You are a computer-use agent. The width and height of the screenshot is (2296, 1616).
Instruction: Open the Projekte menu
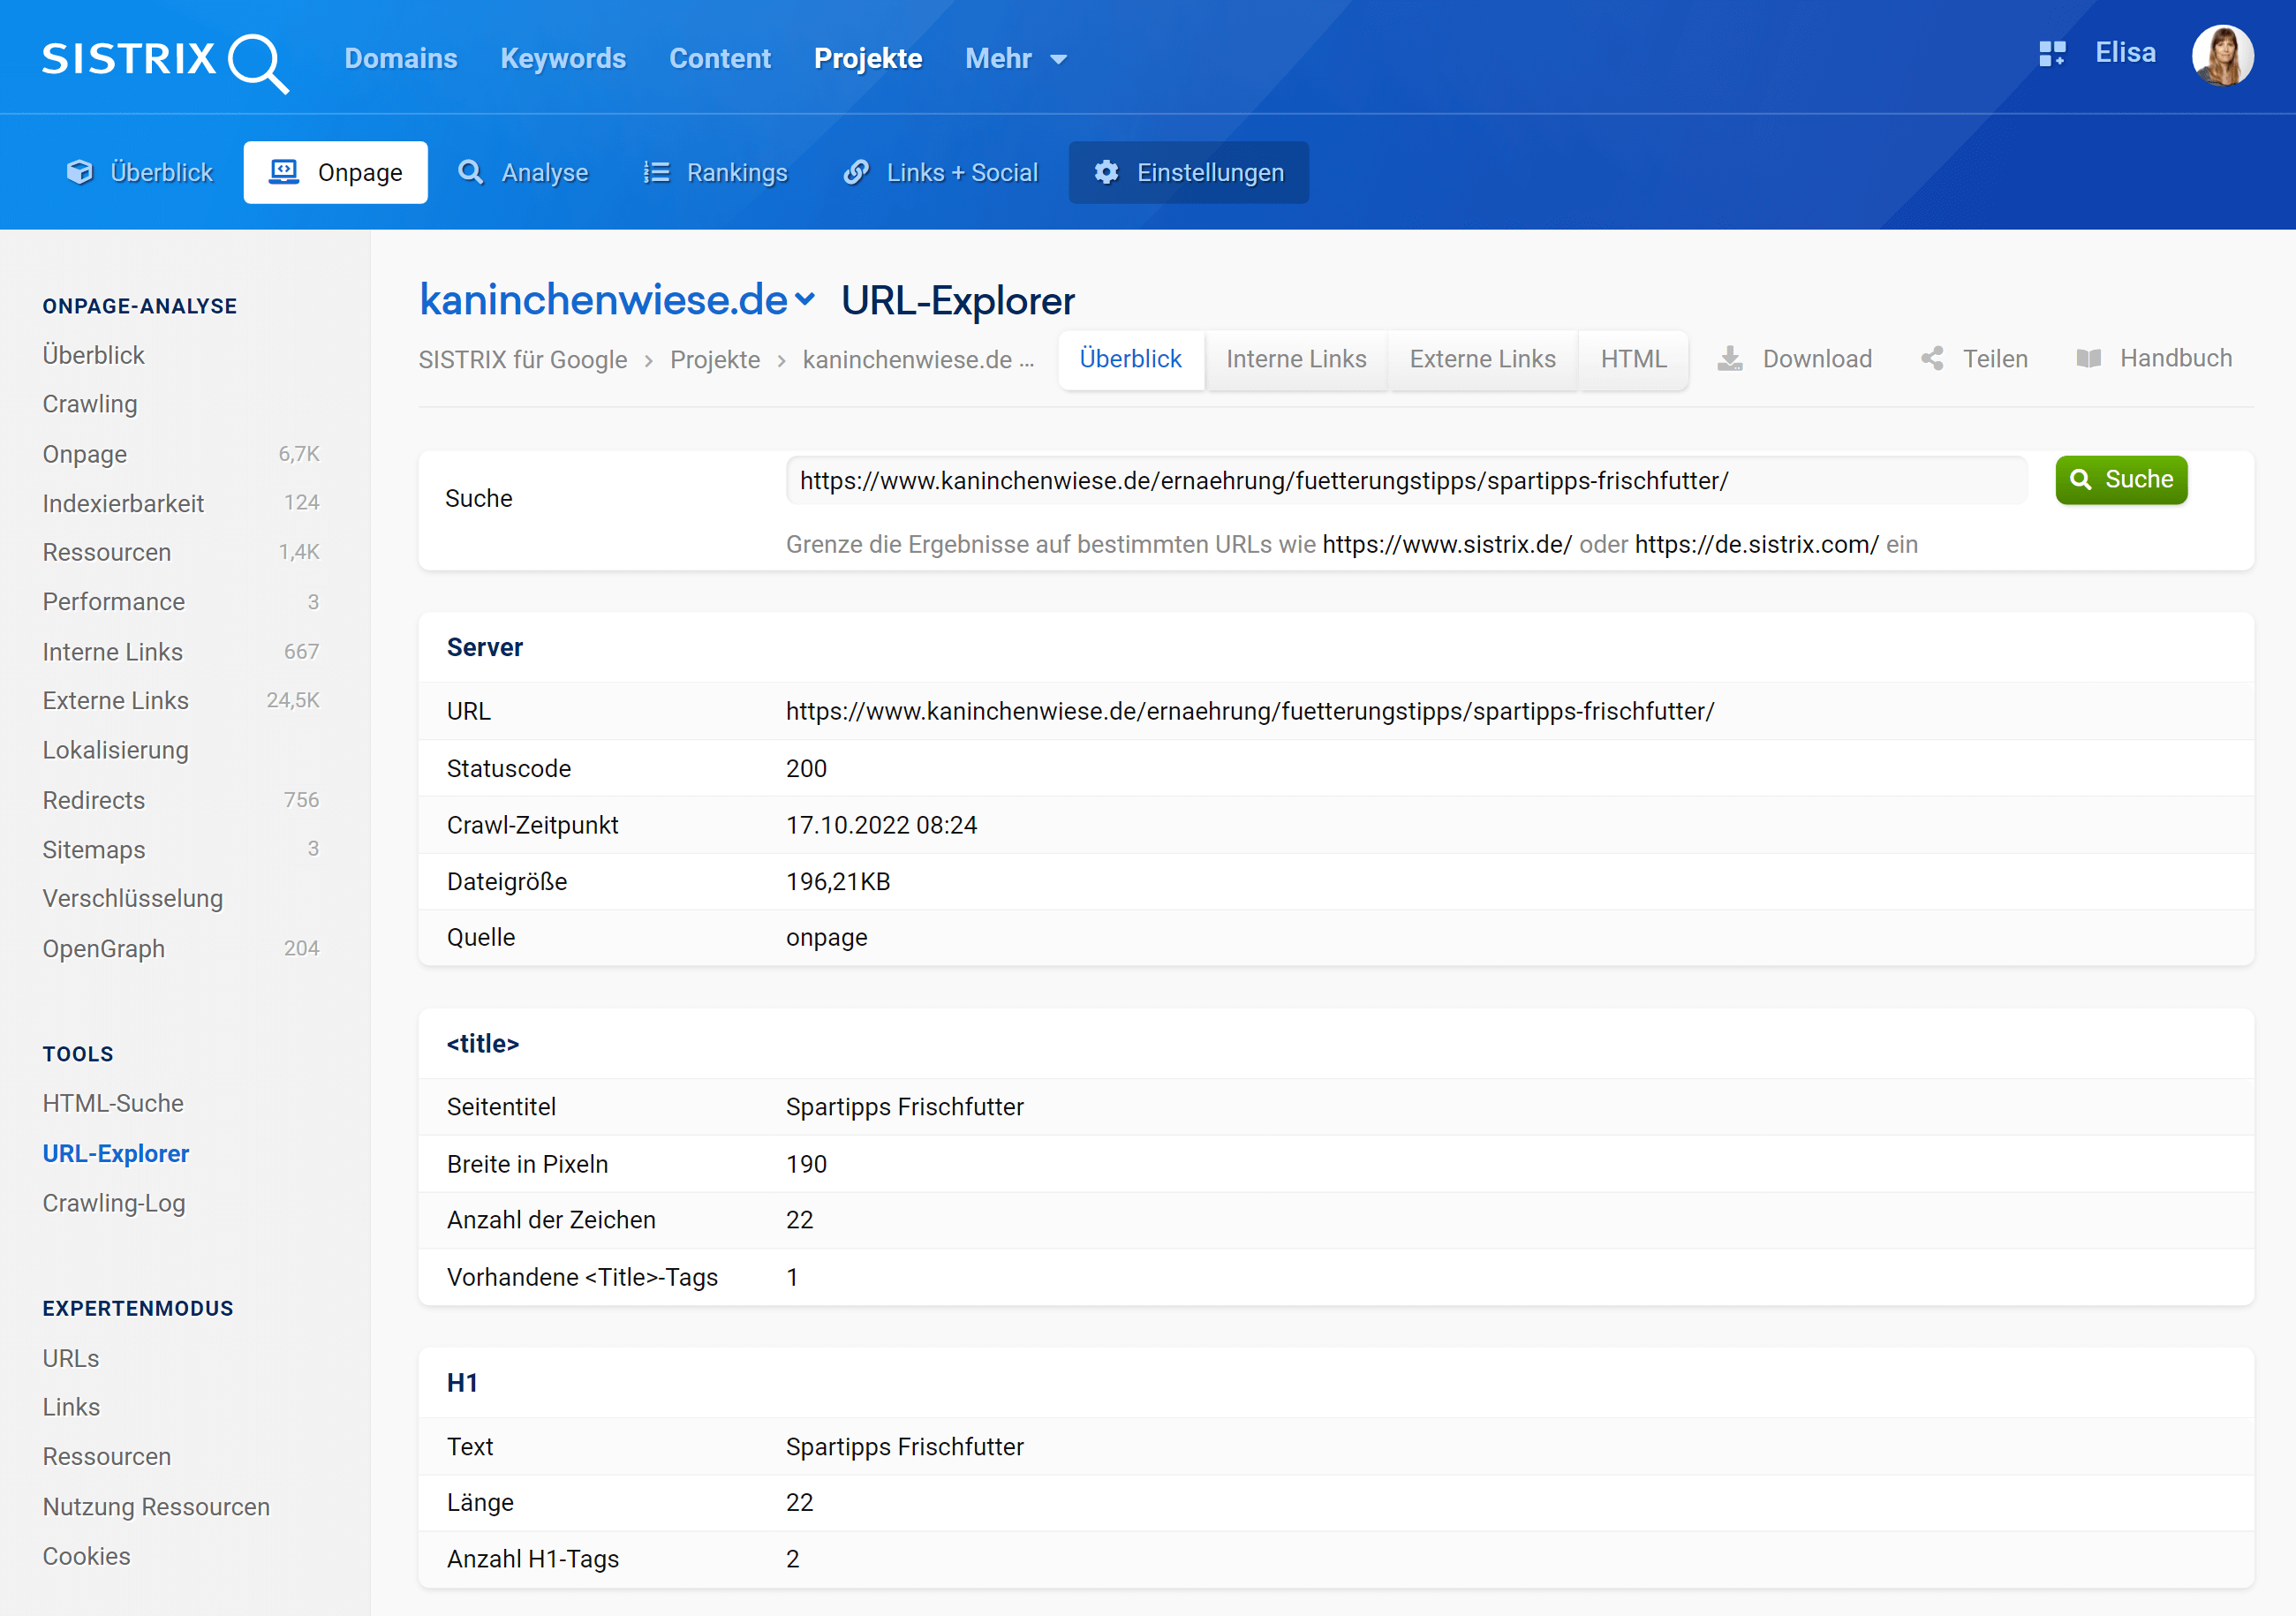[x=868, y=59]
